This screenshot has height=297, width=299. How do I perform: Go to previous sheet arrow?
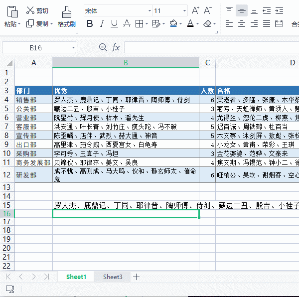[x=21, y=277]
